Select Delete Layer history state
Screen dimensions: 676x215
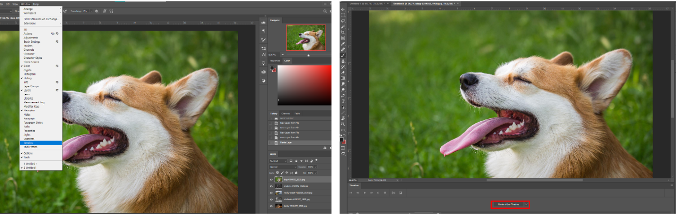(300, 142)
